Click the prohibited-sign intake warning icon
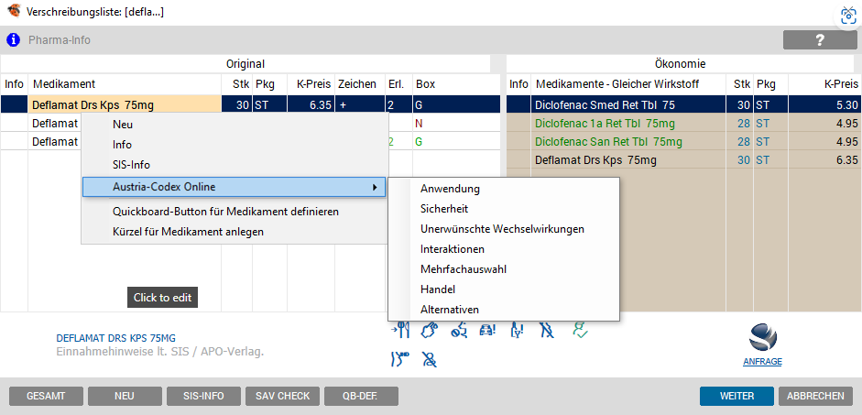The height and width of the screenshot is (415, 862). coord(459,331)
